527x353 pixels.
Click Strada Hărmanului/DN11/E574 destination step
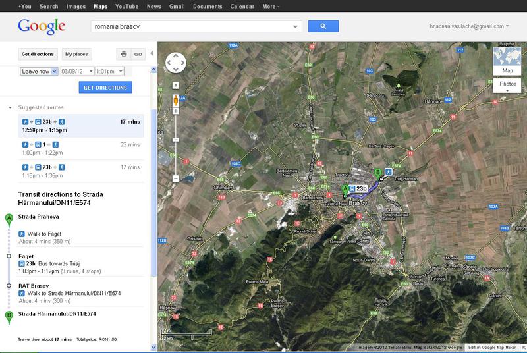point(57,314)
